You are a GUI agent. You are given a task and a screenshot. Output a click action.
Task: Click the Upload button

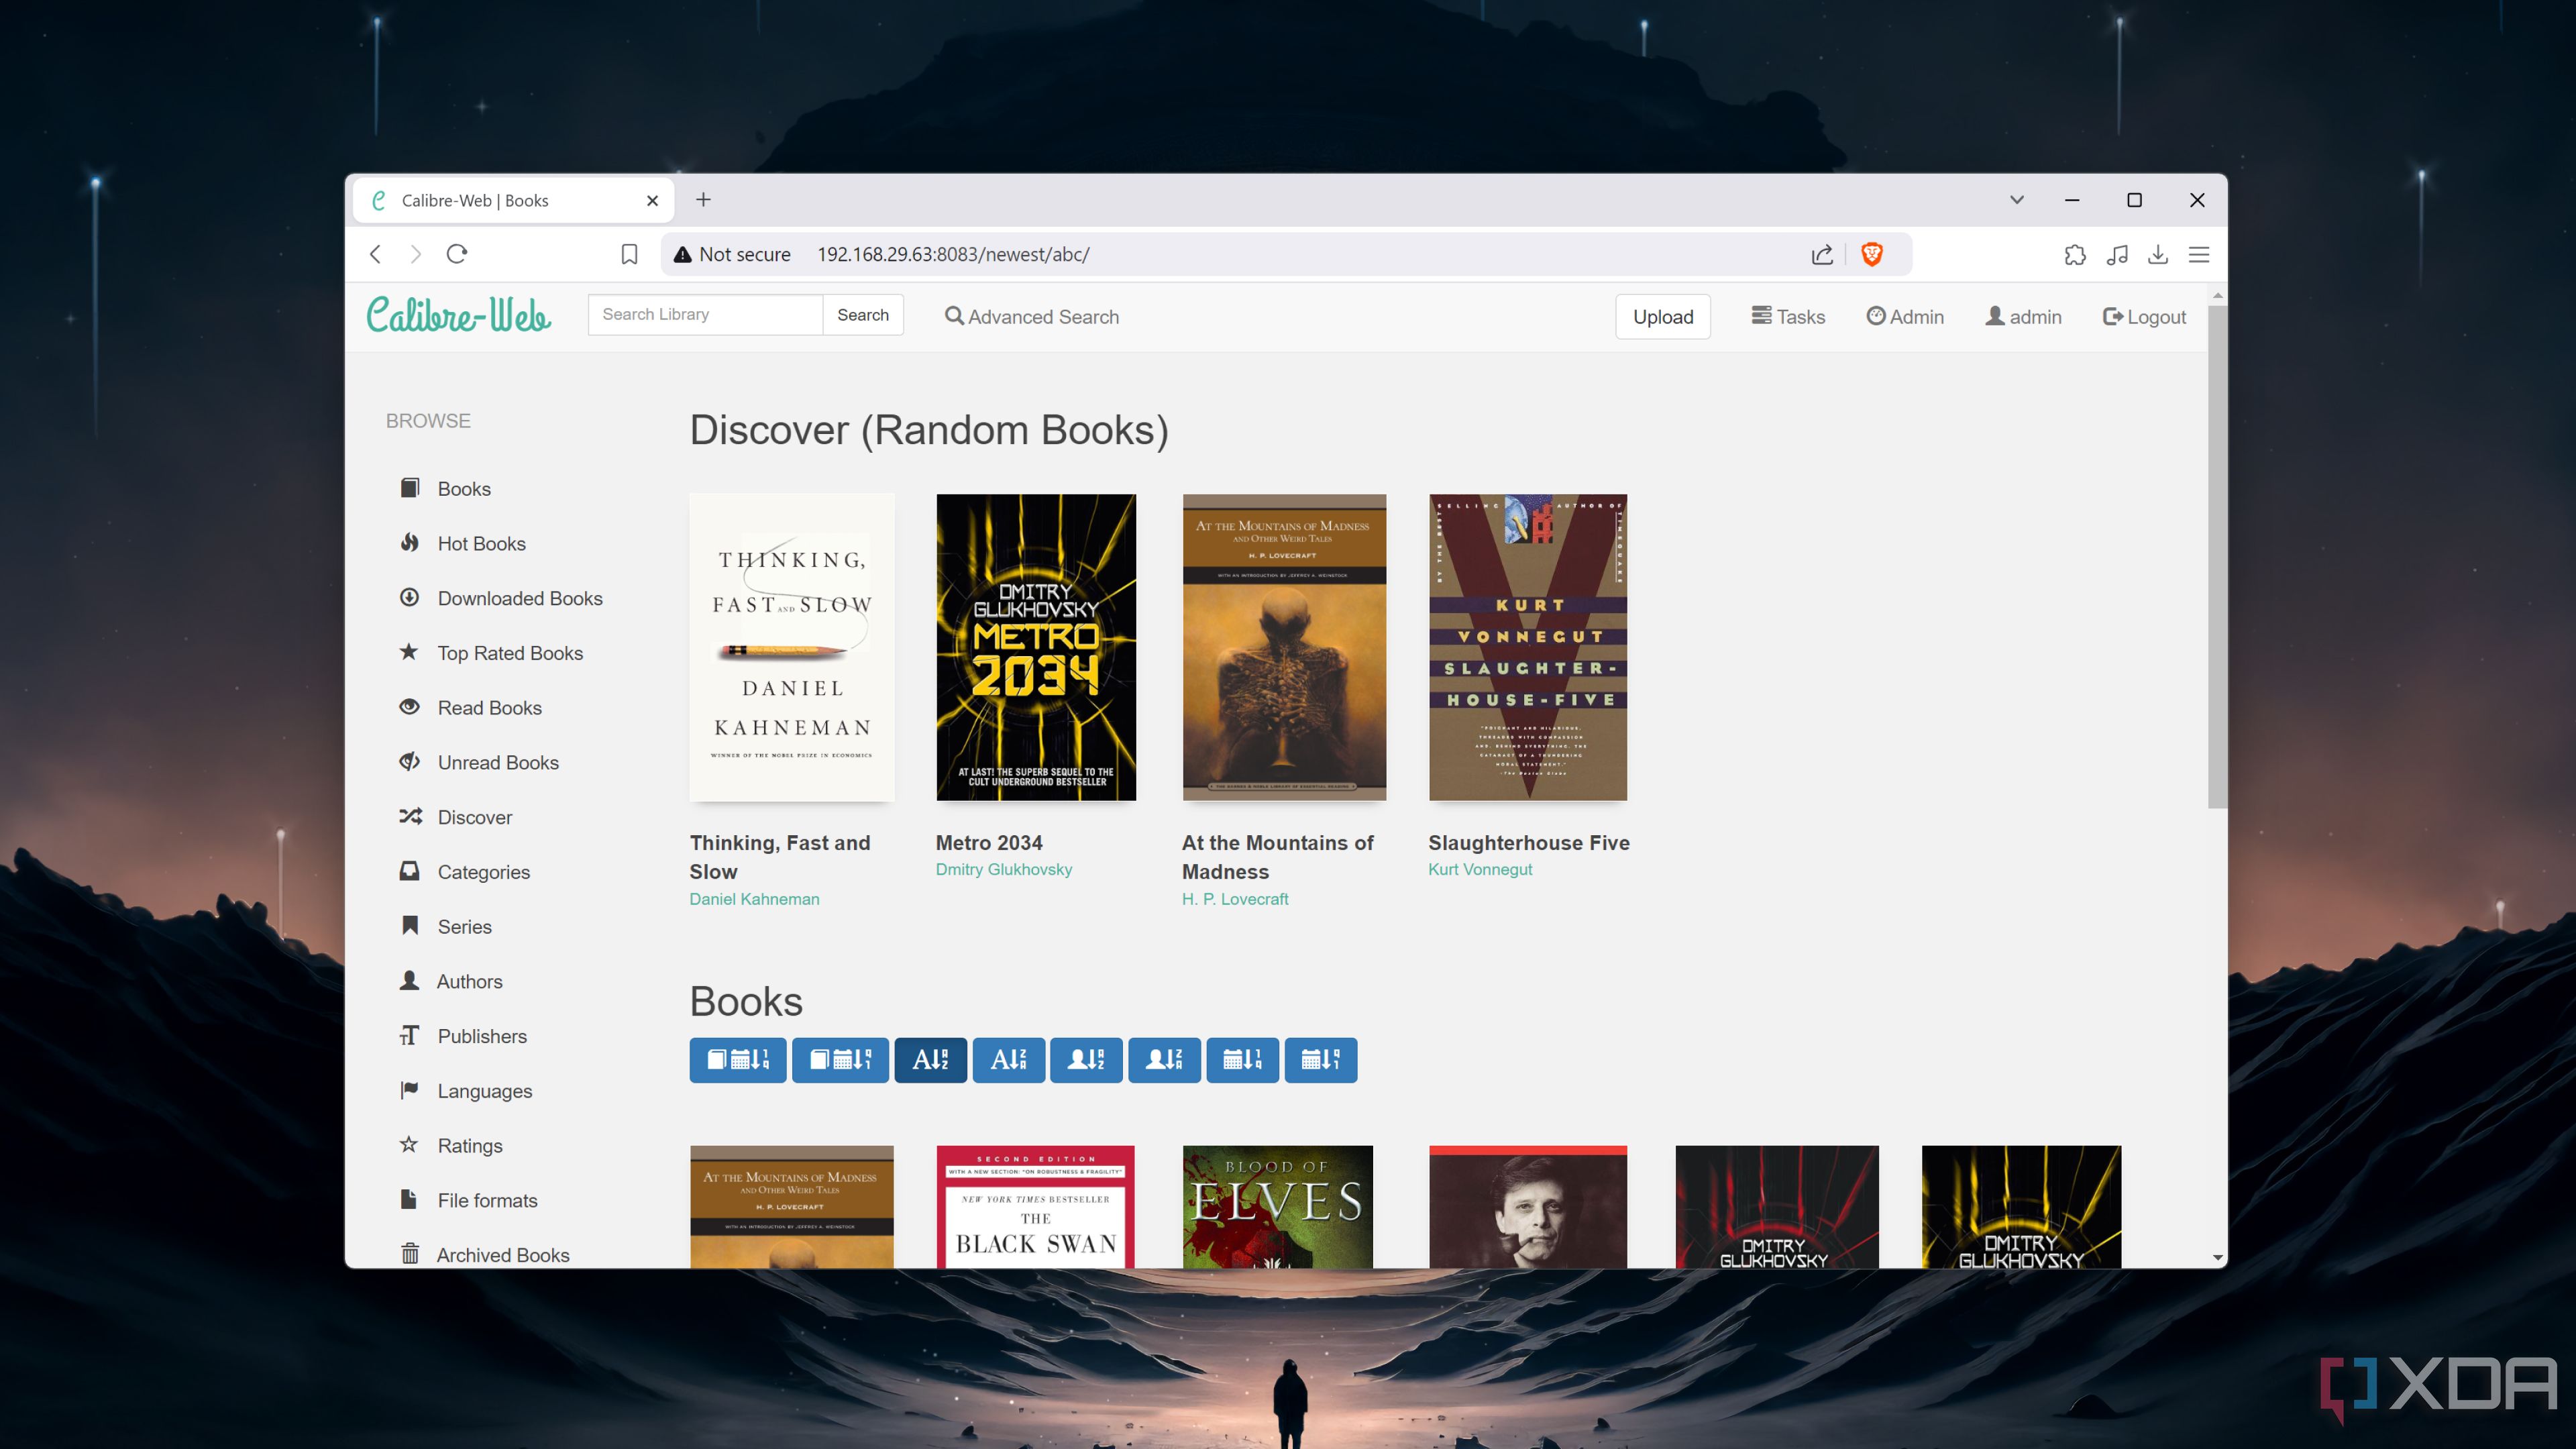pos(1662,316)
